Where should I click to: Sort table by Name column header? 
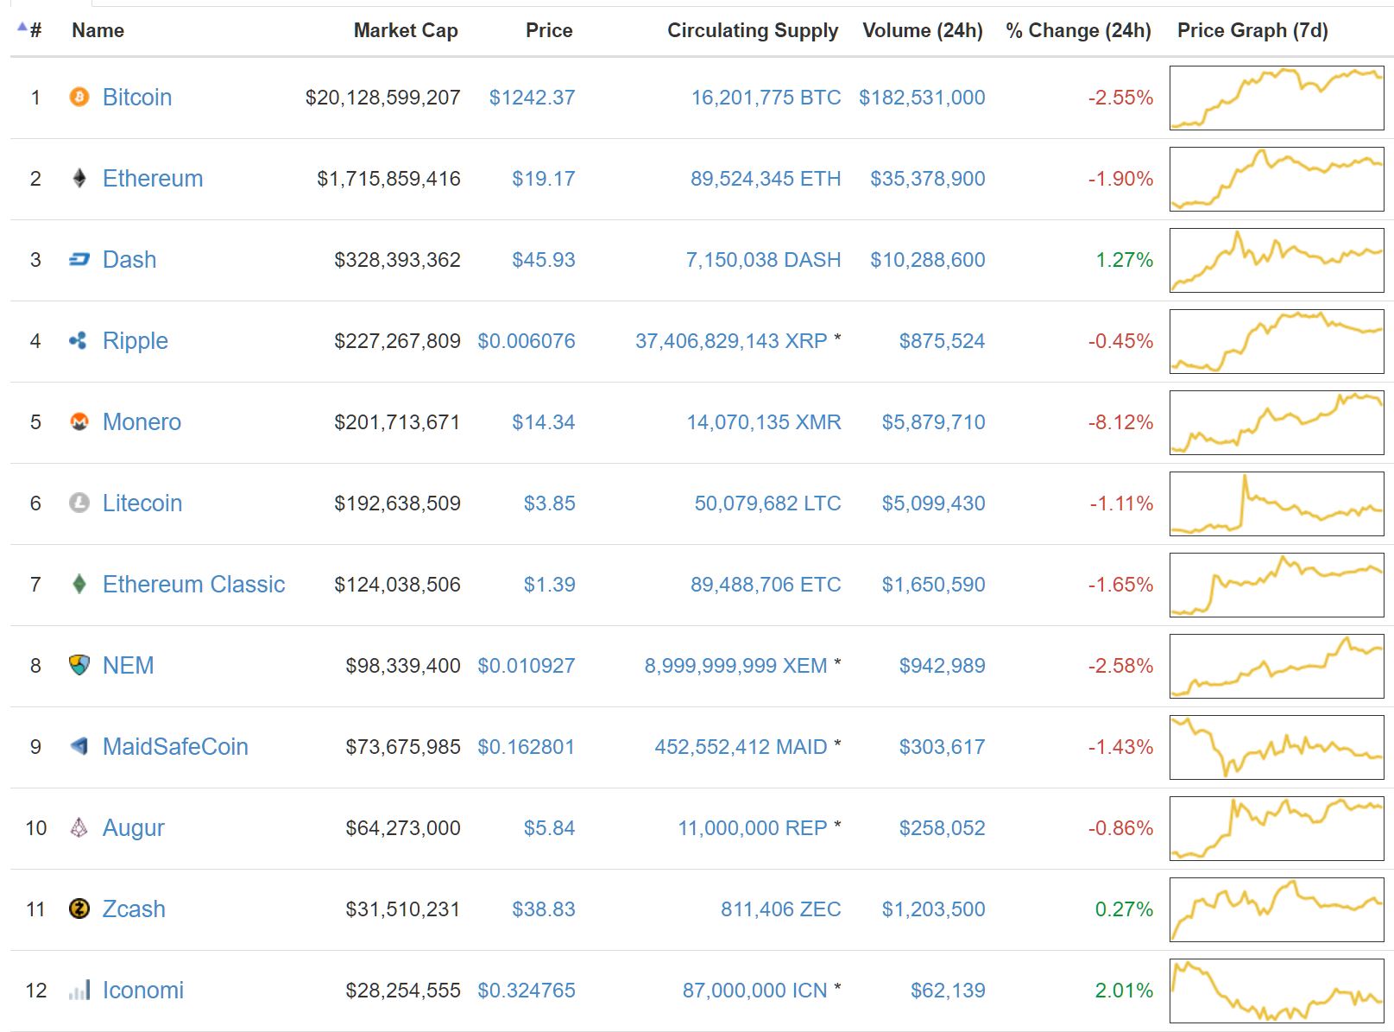click(98, 30)
